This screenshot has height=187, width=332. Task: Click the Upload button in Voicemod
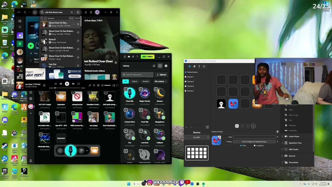[161, 75]
